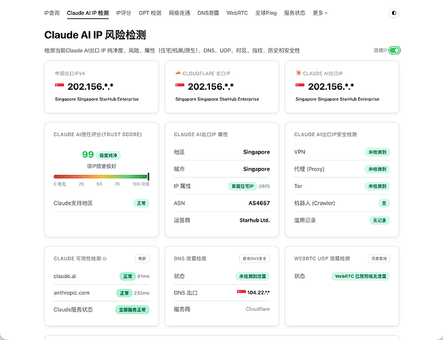Click the 未检测到 badge in 代理 (Proxy) row
This screenshot has width=443, height=340.
377,169
